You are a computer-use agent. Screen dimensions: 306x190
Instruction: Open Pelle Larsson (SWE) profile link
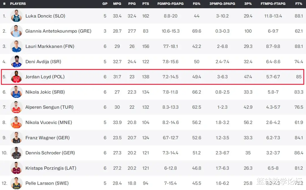point(47,183)
